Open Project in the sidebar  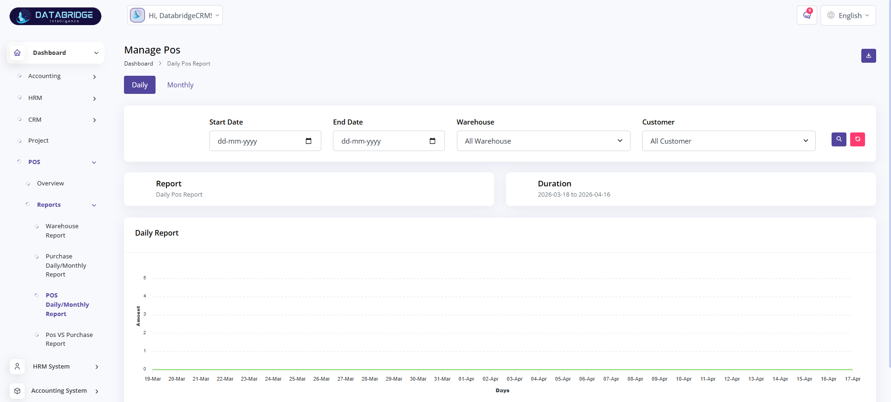pos(39,141)
